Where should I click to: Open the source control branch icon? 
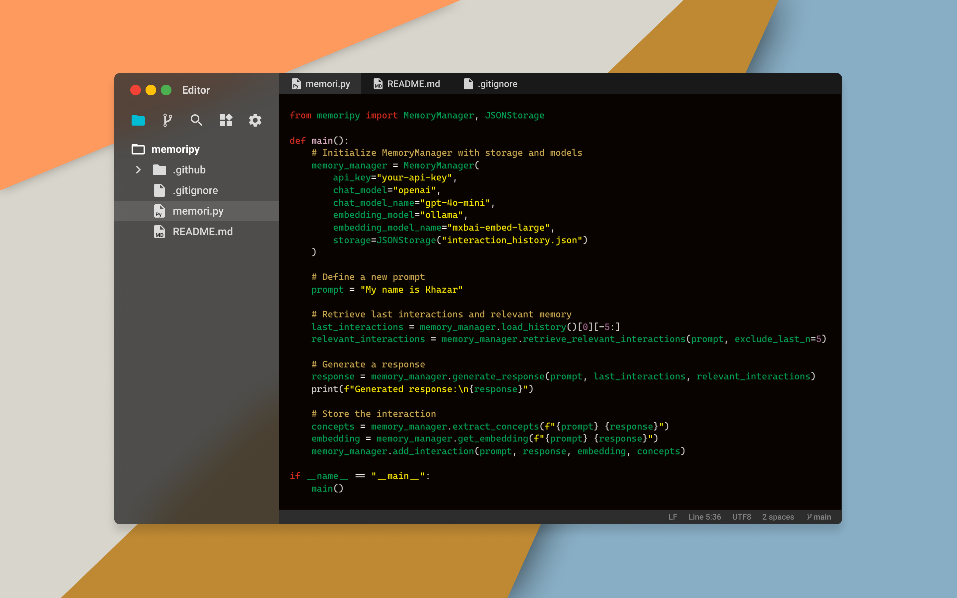[167, 120]
